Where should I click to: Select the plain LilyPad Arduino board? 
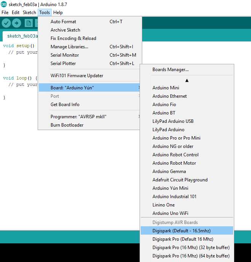187,130
